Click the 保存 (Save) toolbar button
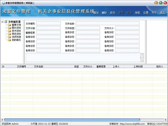This screenshot has height=126, width=168. (x=121, y=13)
